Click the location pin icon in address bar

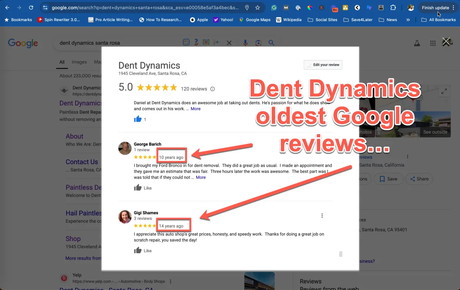point(247,8)
